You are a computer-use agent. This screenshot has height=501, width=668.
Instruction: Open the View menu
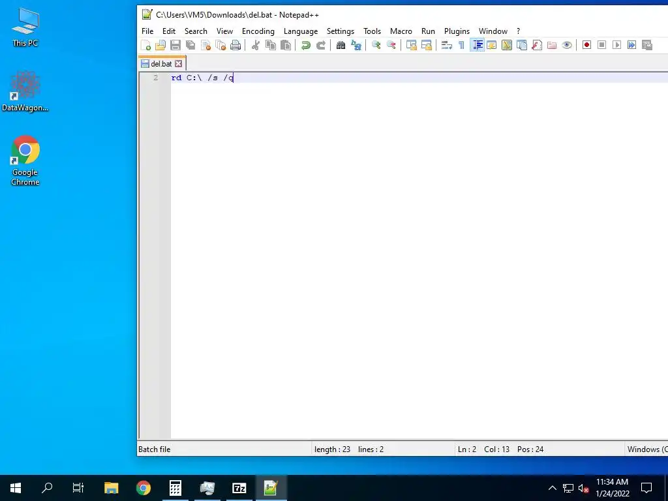click(x=224, y=31)
